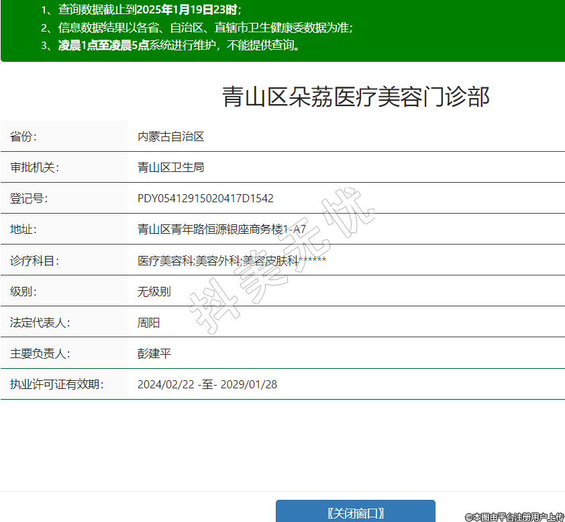The height and width of the screenshot is (522, 565).
Task: Click the province value 内蒙古自治区
Action: (170, 136)
